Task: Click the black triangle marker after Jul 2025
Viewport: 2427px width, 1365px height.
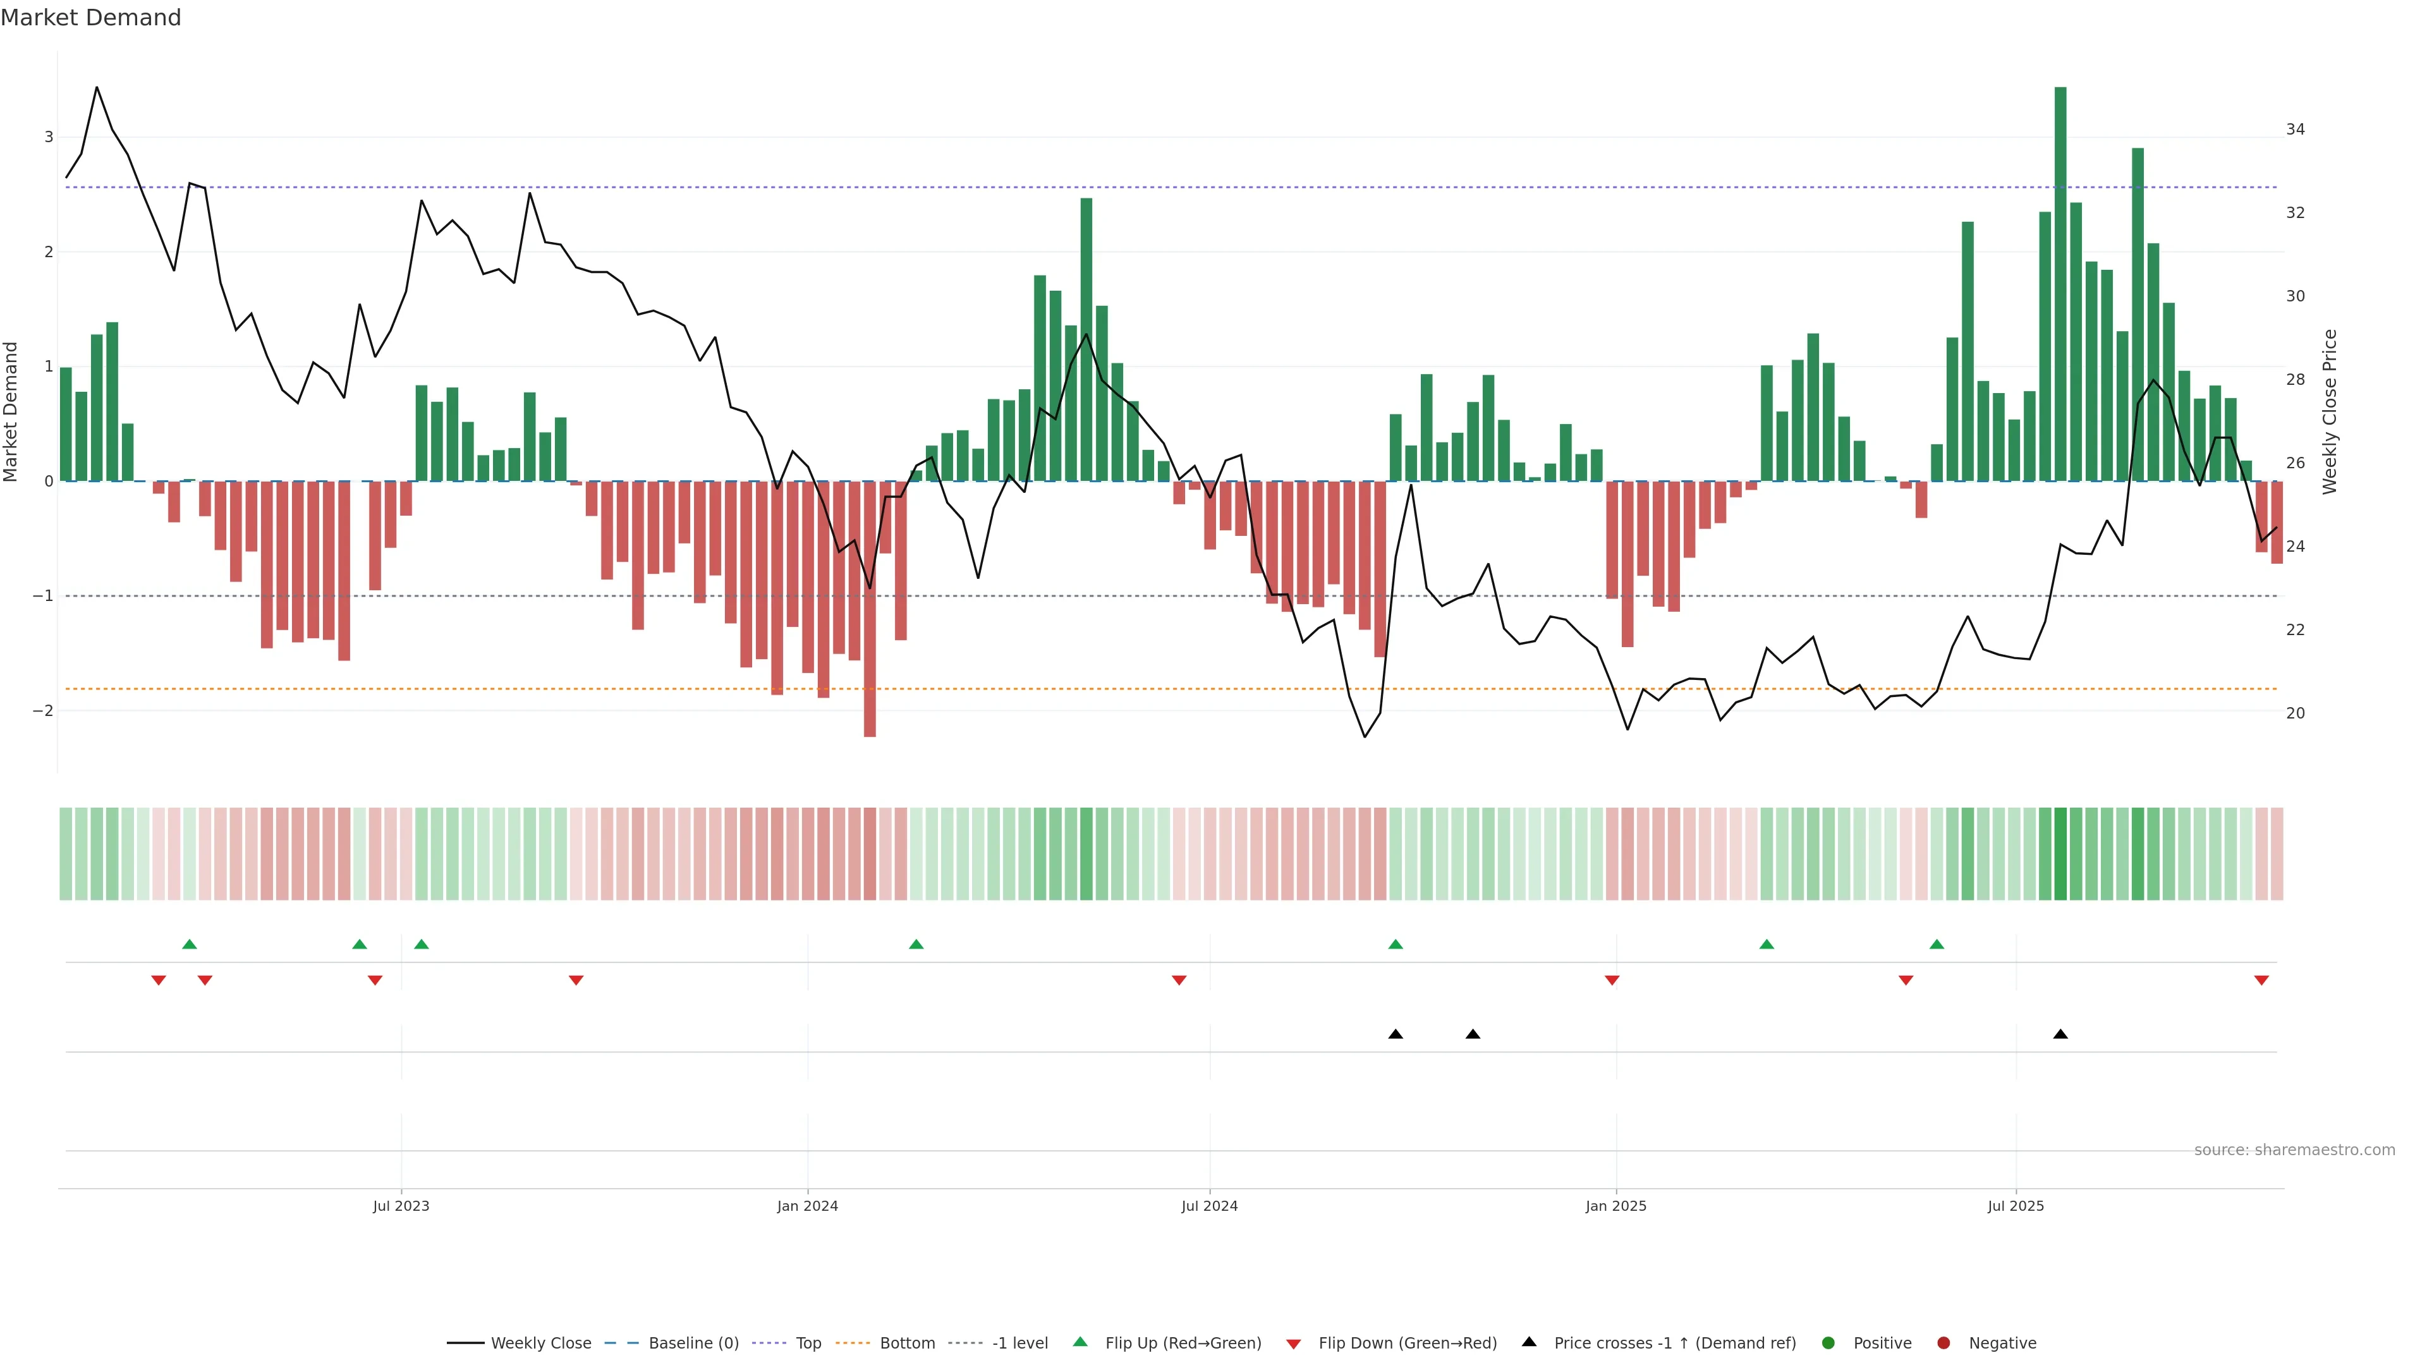Action: [2060, 1034]
